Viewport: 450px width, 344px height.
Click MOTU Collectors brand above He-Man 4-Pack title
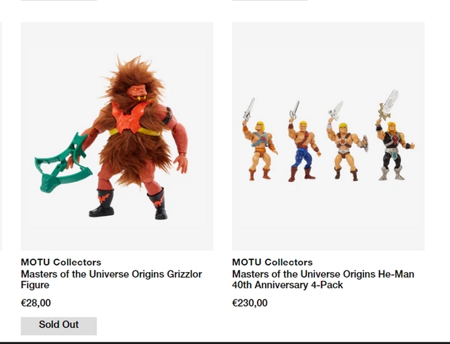(272, 262)
